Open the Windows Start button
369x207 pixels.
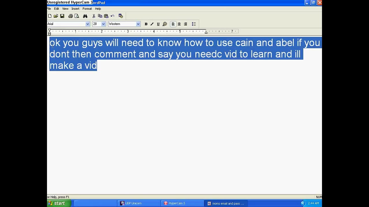tap(59, 203)
